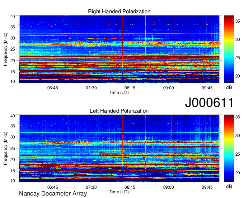Choose the 40 MHz tick of Left Handed plot
The width and height of the screenshot is (244, 198).
click(x=13, y=116)
